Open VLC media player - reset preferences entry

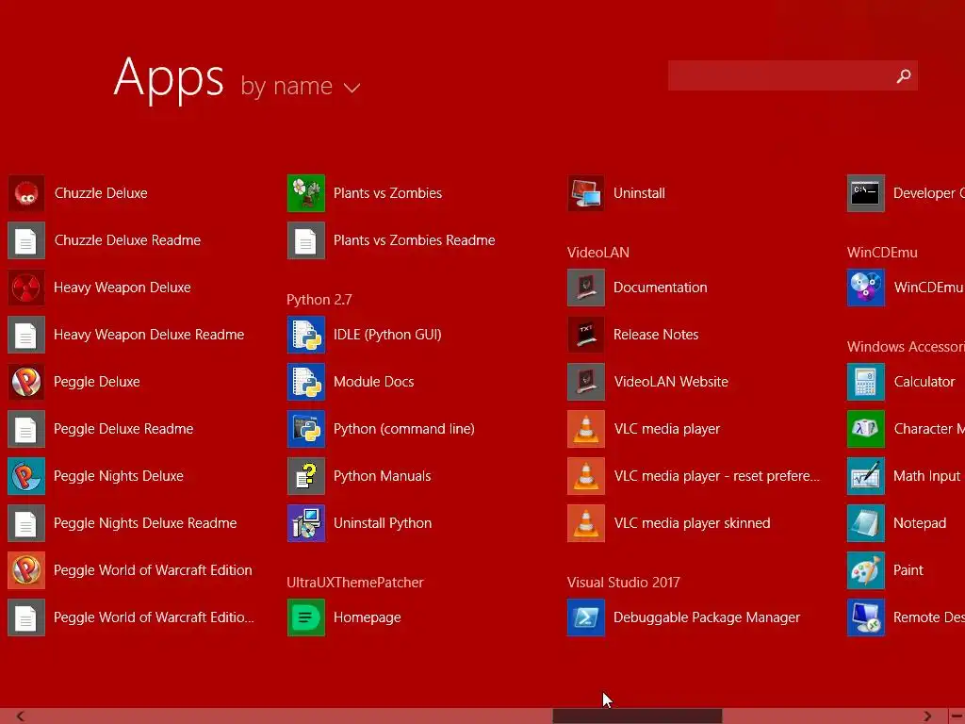(694, 476)
